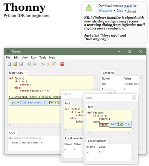Click Value header in fact(2) local variables
The height and width of the screenshot is (166, 149).
point(102,147)
